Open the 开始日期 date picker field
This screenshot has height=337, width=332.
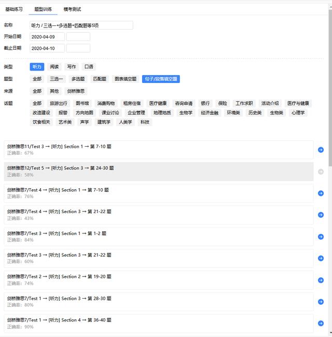tap(47, 37)
